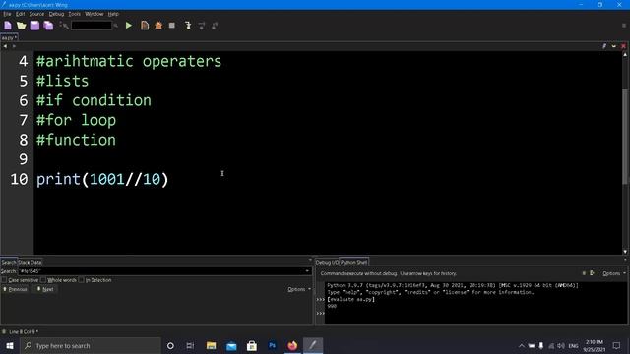Image resolution: width=630 pixels, height=354 pixels.
Task: Open the Source menu
Action: pos(36,14)
